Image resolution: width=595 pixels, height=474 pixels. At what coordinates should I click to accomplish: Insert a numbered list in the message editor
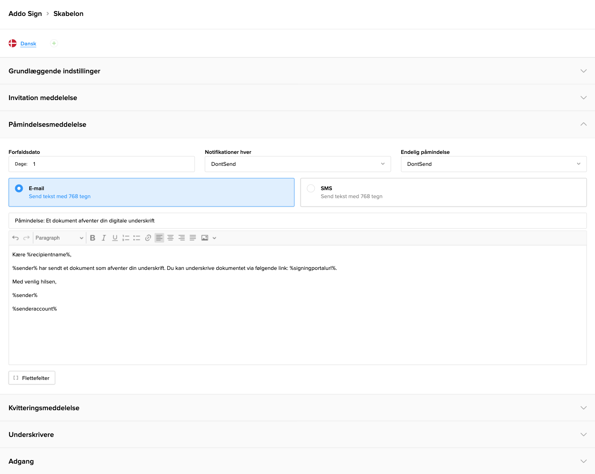(126, 238)
